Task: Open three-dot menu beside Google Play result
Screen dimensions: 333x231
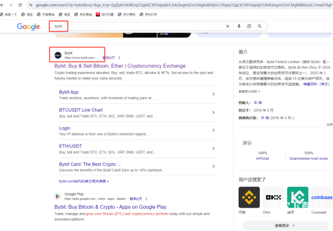Action: 146,199
